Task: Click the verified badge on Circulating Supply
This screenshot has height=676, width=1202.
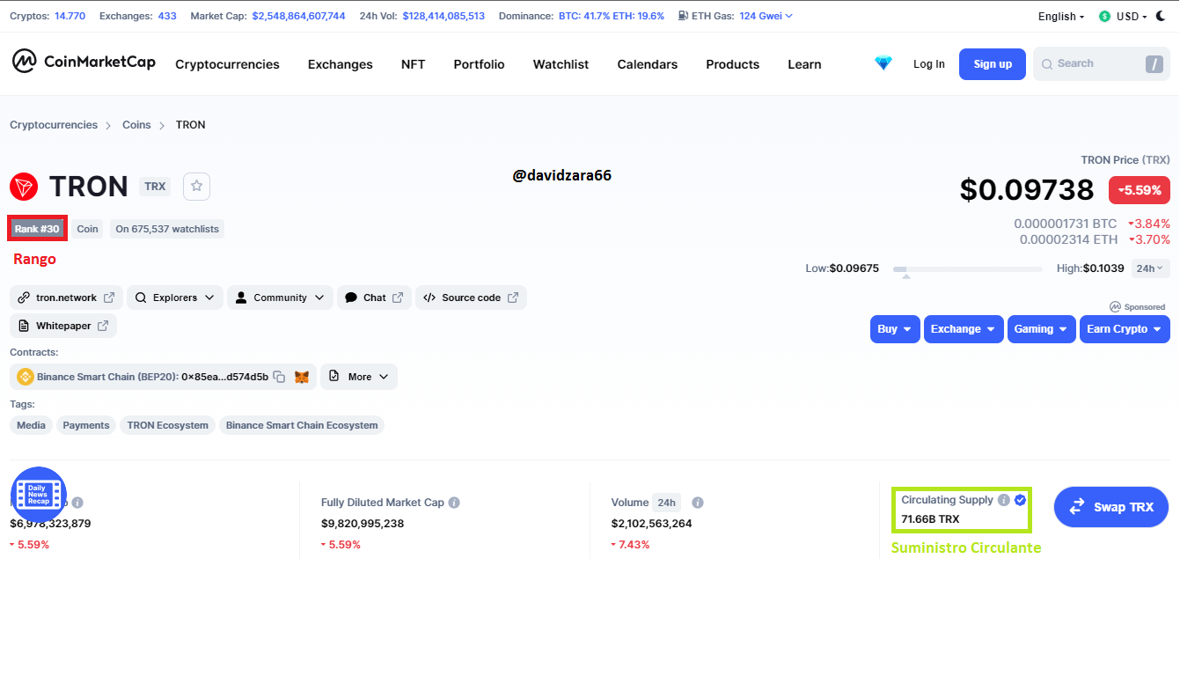Action: pyautogui.click(x=1020, y=500)
